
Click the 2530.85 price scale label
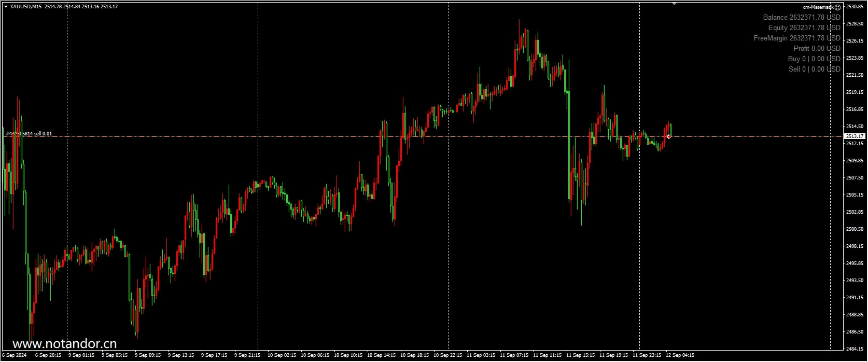pyautogui.click(x=855, y=7)
